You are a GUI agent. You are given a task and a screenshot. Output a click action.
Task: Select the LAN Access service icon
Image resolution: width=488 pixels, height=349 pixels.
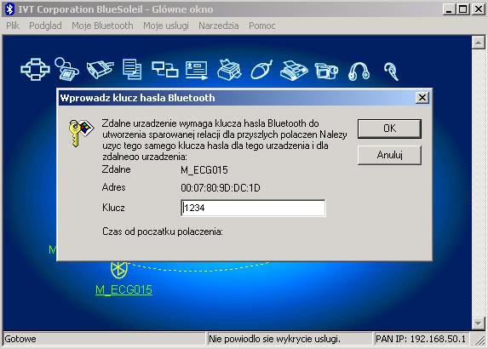165,69
